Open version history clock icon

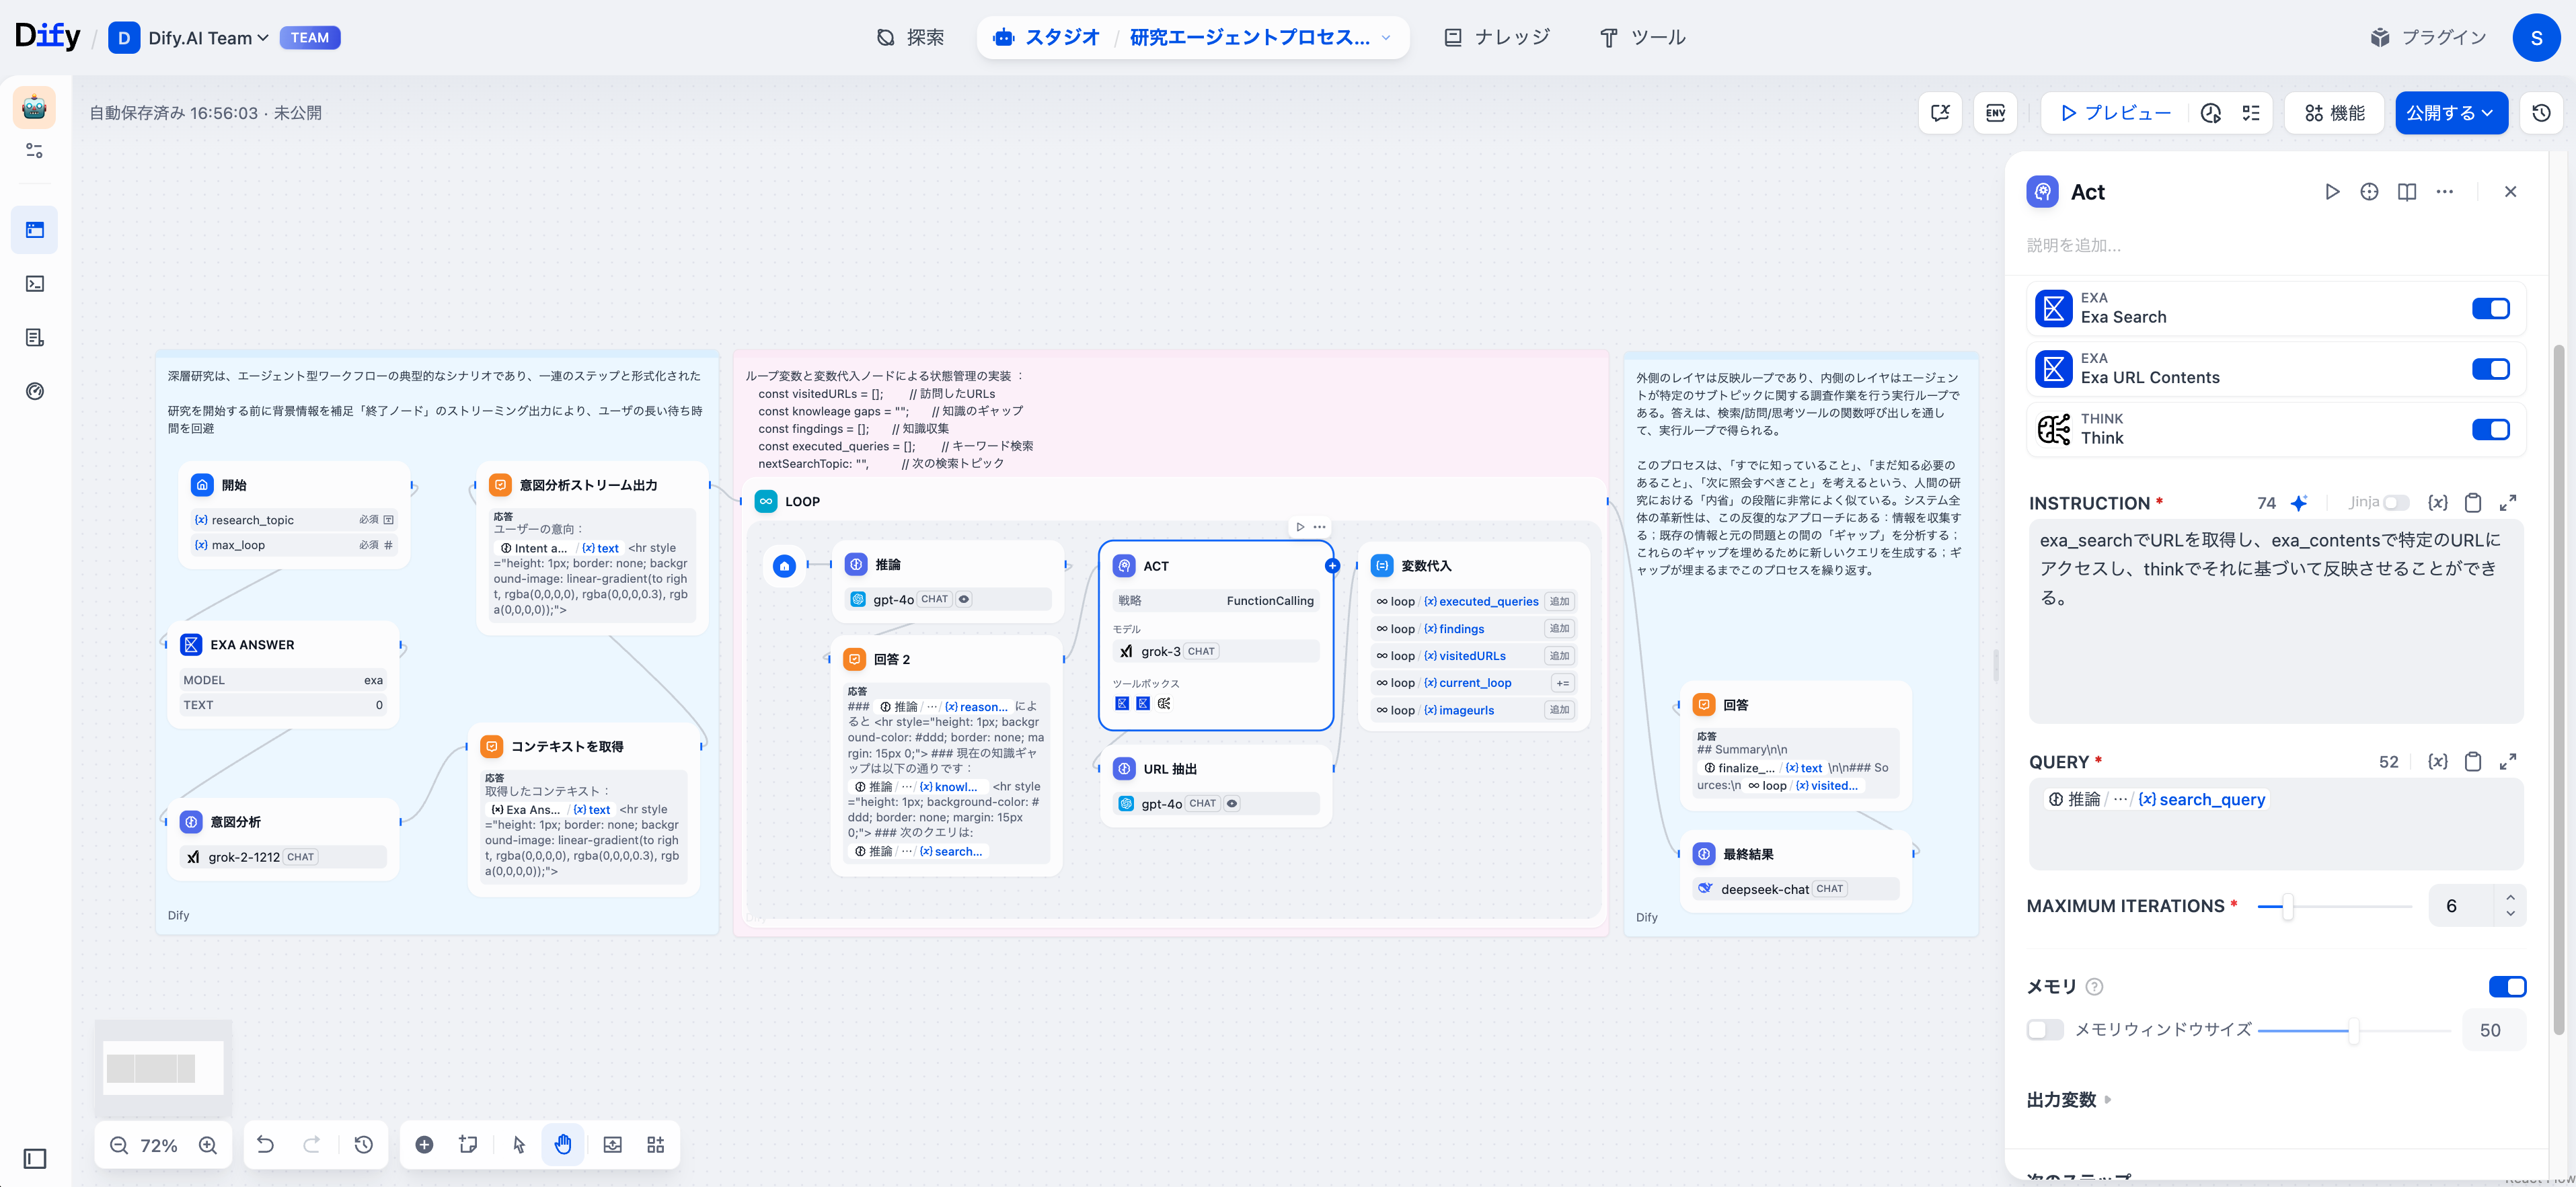pyautogui.click(x=2541, y=113)
